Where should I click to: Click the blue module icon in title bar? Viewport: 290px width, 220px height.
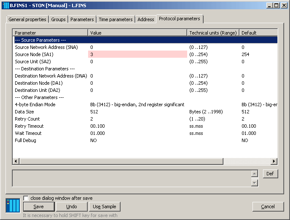(5, 5)
